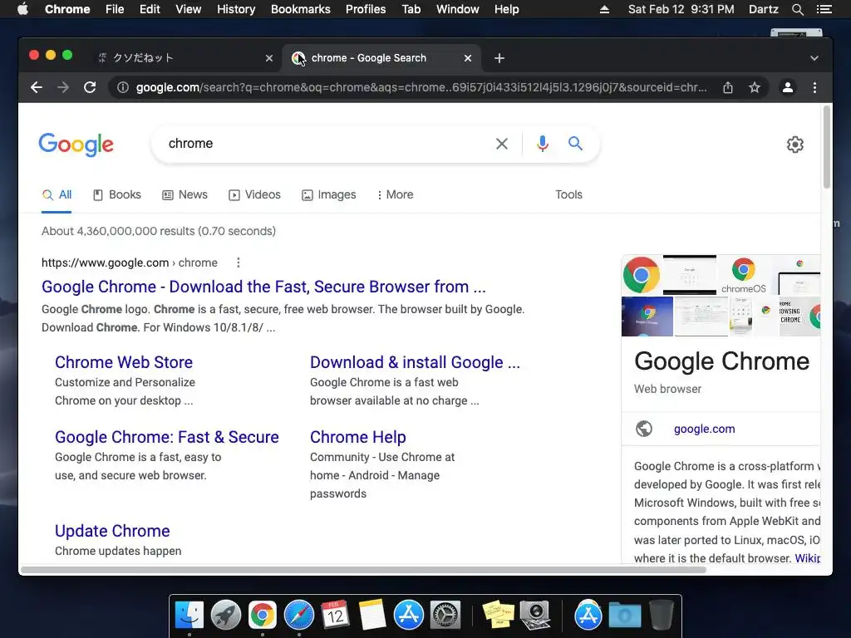Open Trash in the Dock

pos(661,615)
